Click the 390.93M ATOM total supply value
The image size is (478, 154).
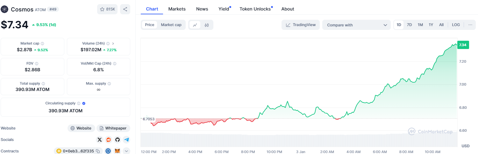32,89
